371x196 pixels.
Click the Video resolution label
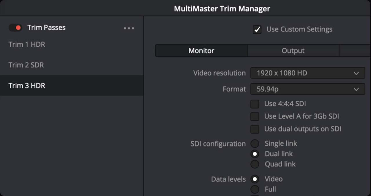(x=219, y=73)
